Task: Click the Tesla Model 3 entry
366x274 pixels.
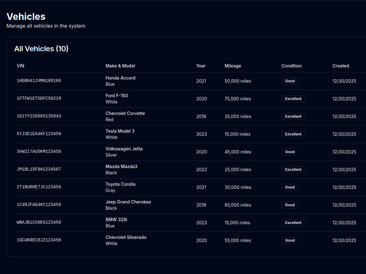Action: click(120, 131)
